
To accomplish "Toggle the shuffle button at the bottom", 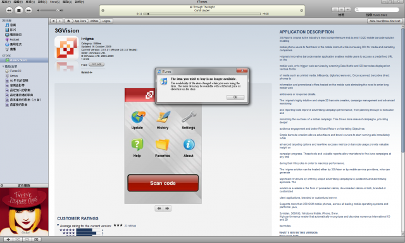I will [18, 239].
